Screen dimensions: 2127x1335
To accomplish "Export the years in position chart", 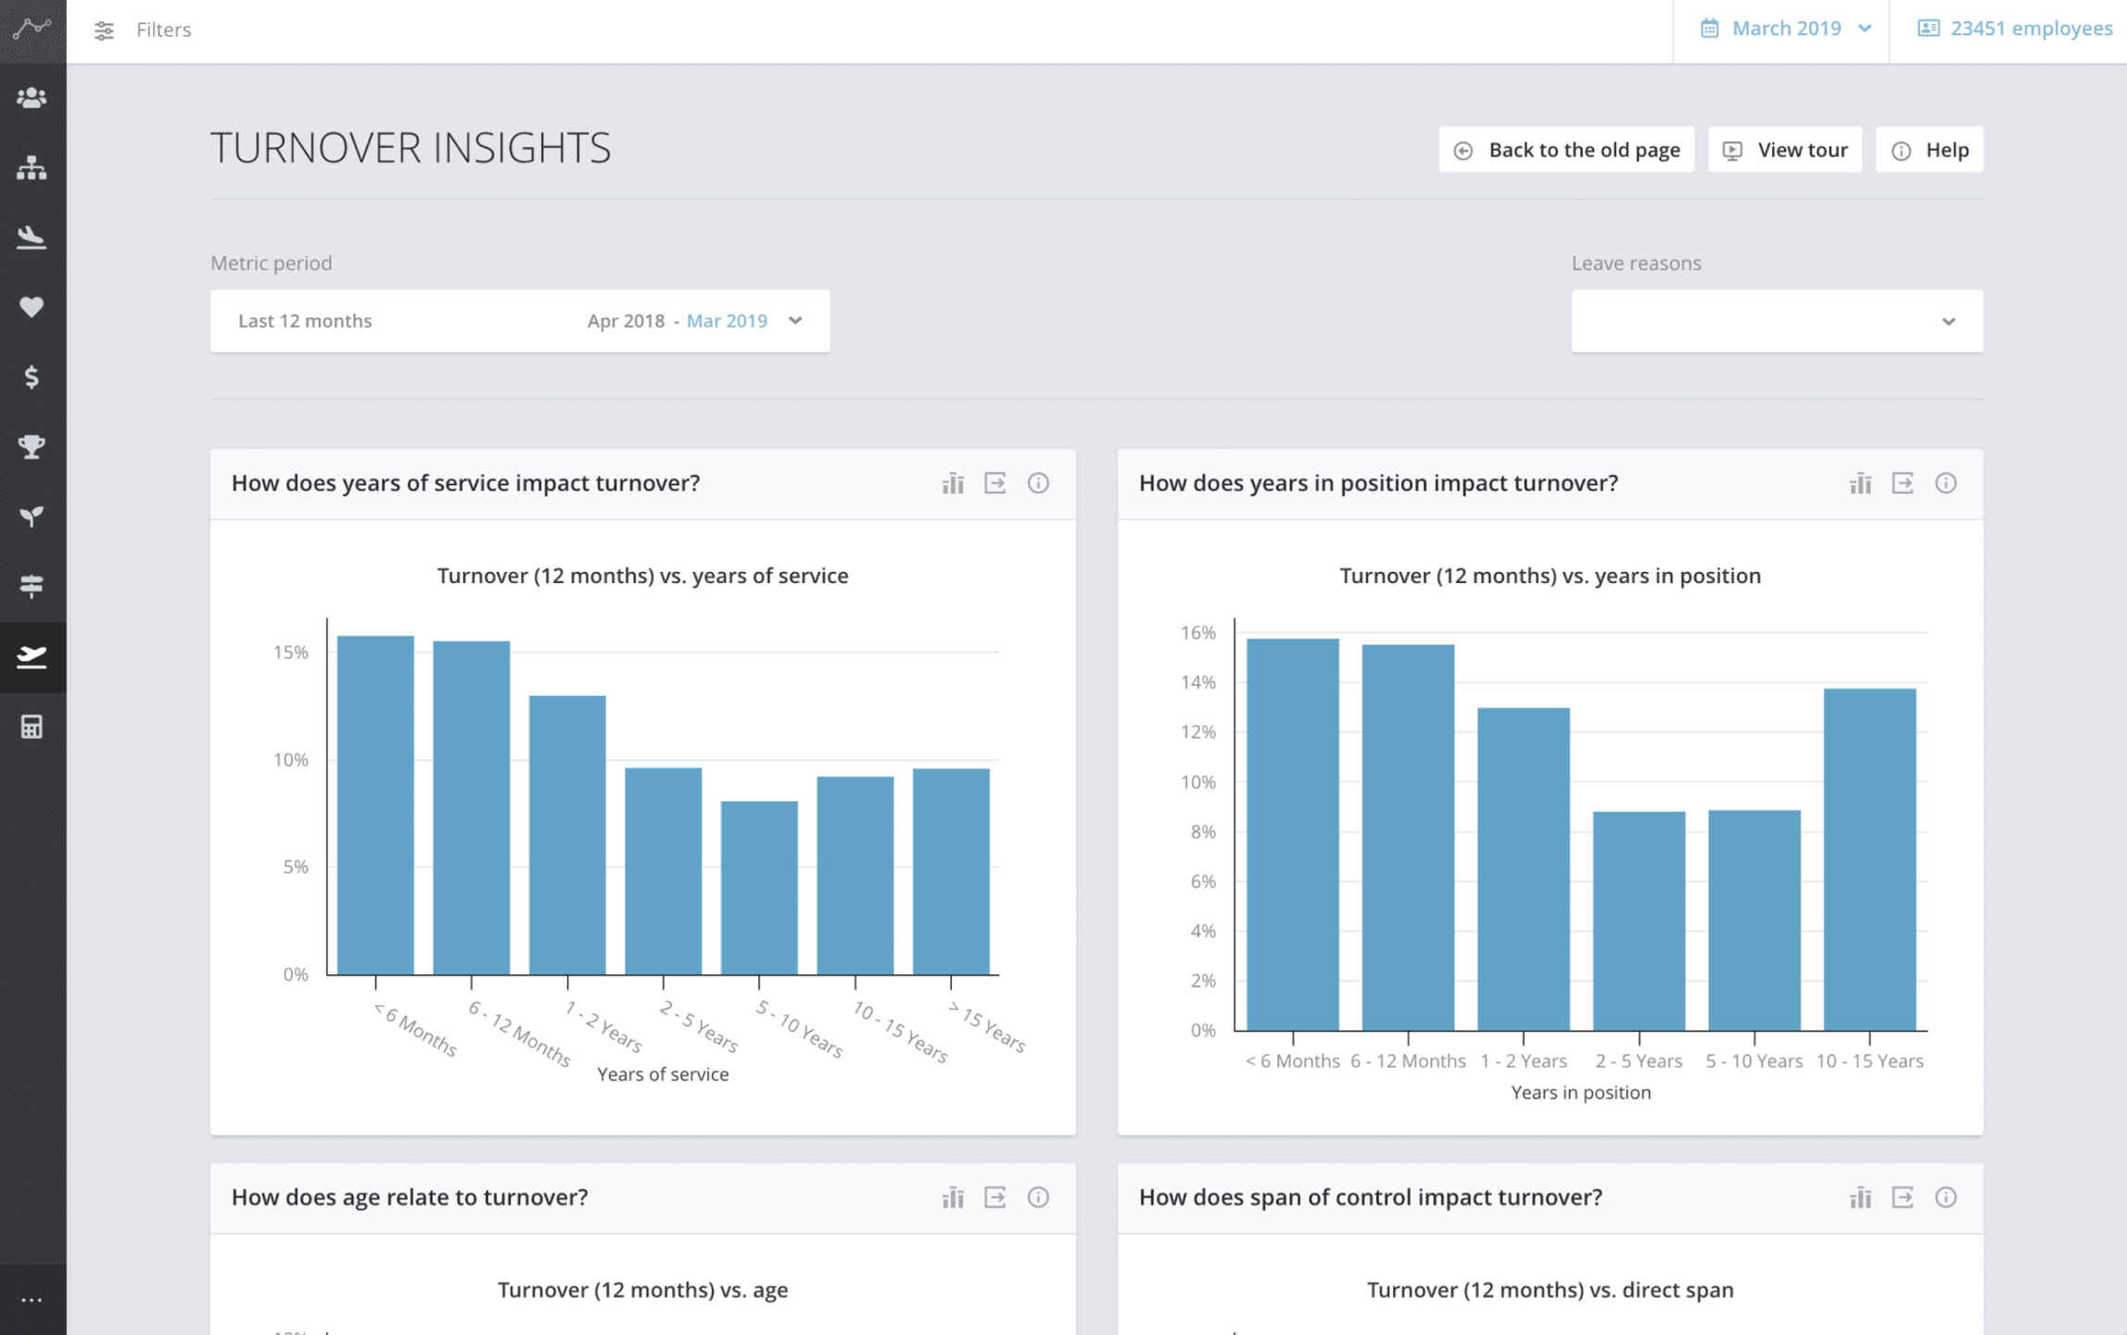I will pyautogui.click(x=1903, y=483).
